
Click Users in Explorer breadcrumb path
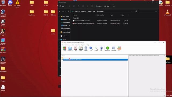coord(89,11)
